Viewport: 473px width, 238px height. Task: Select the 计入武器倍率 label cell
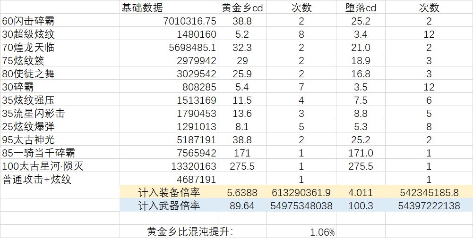(169, 205)
